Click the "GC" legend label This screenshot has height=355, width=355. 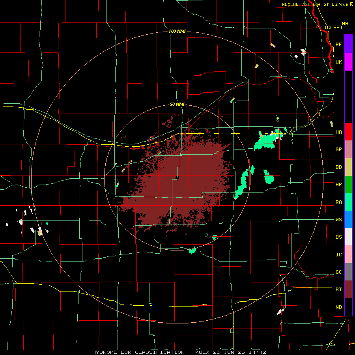click(338, 272)
